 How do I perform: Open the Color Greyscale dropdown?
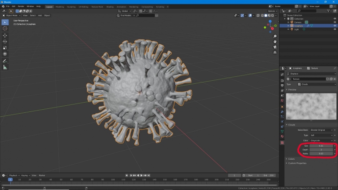pos(321,140)
